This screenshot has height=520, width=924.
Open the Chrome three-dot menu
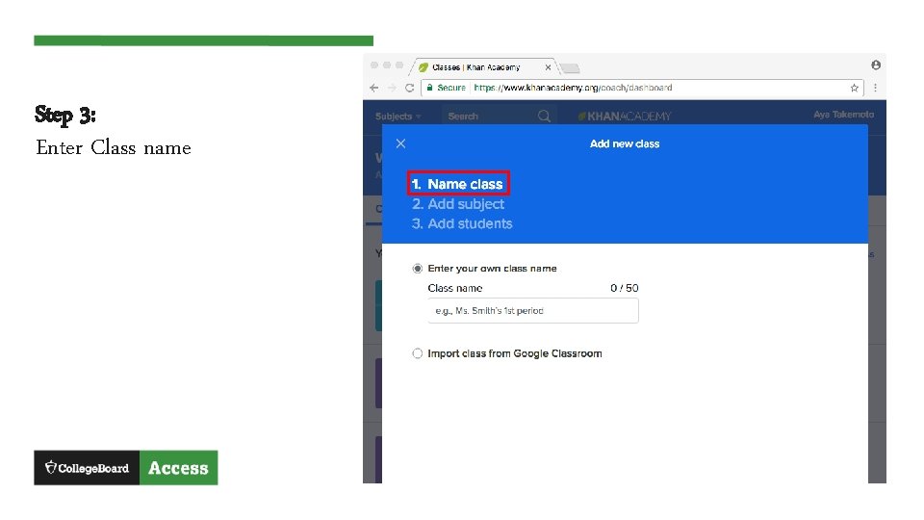click(x=875, y=88)
